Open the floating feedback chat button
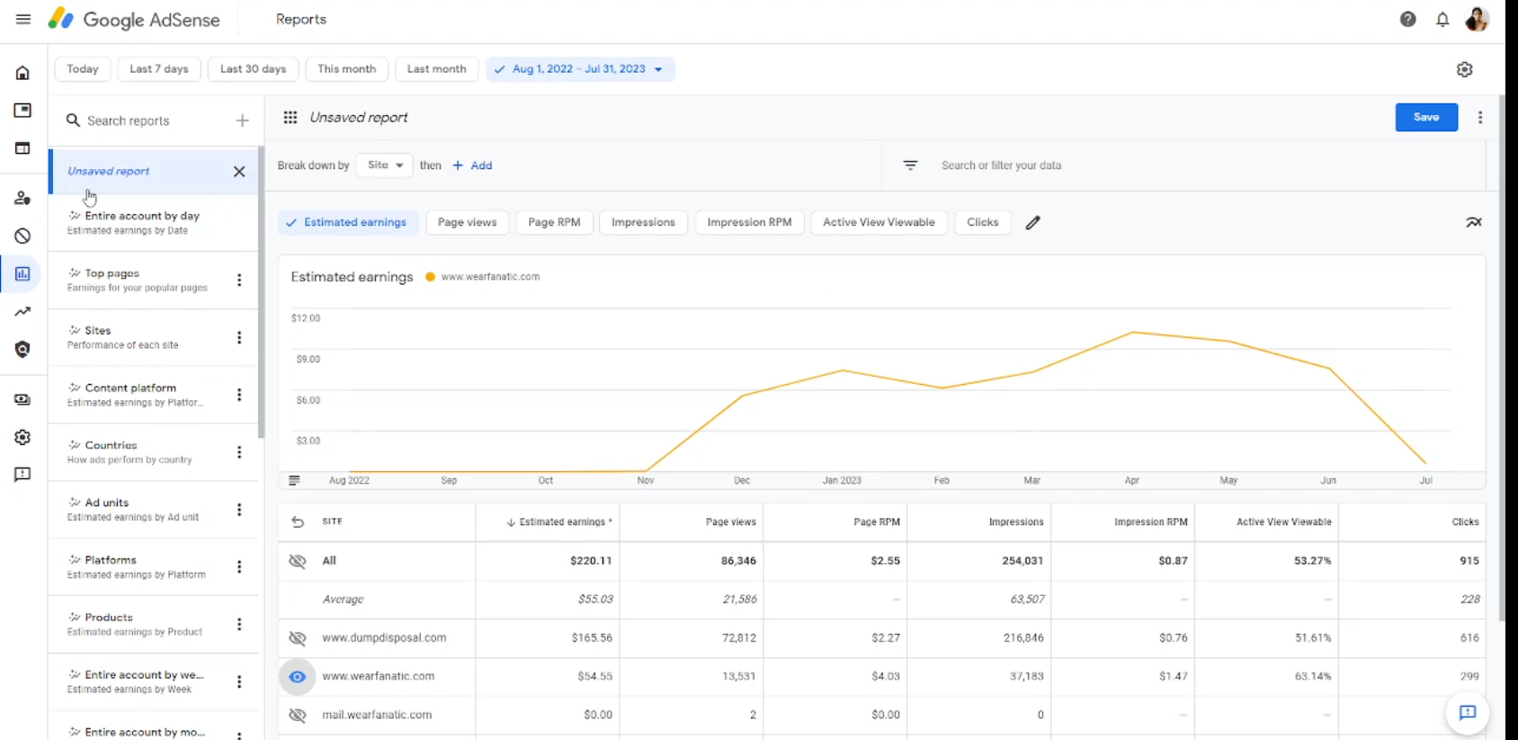The image size is (1518, 740). 1468,713
